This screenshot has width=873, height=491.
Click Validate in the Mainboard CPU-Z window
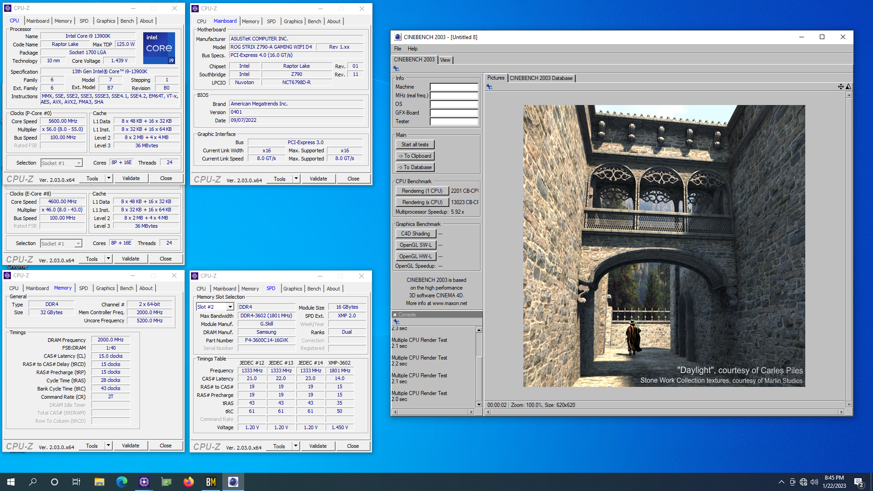318,179
